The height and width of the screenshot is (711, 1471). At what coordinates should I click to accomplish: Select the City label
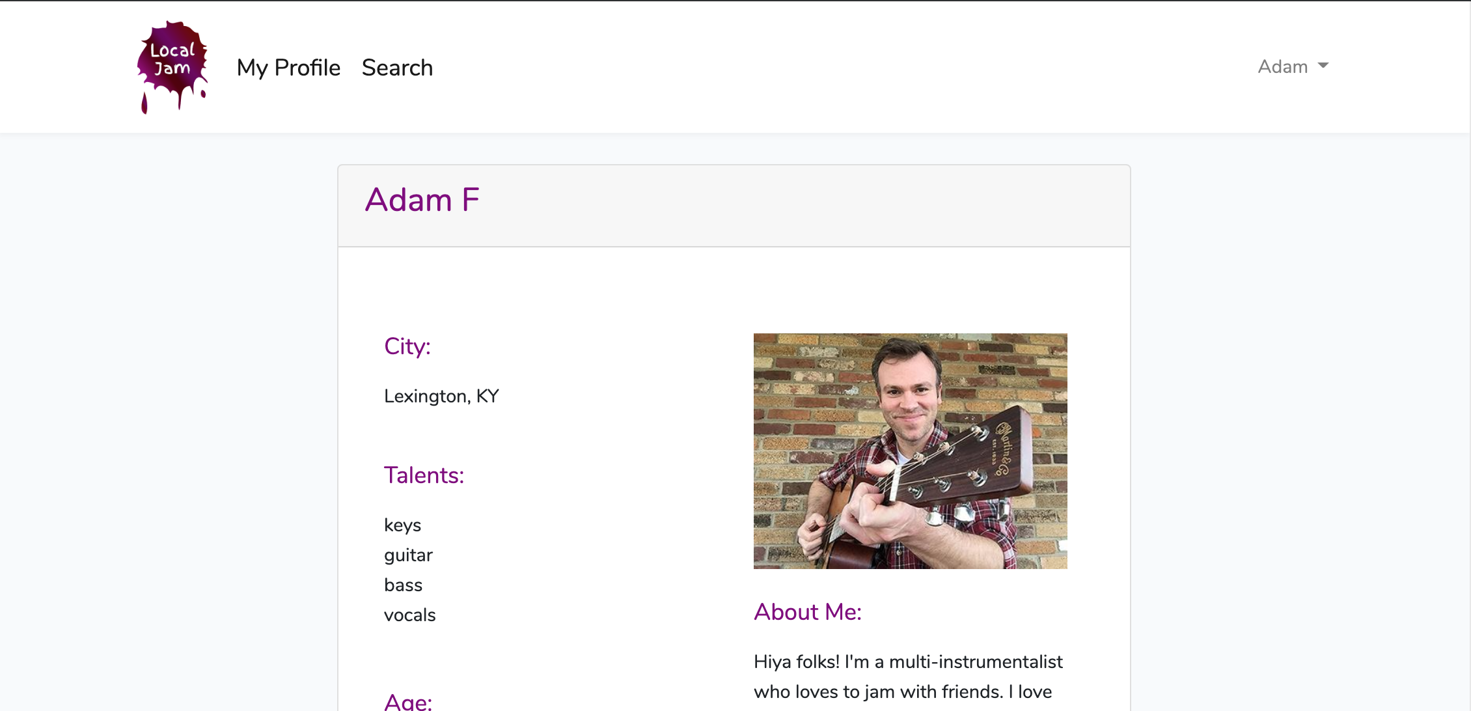click(x=407, y=346)
